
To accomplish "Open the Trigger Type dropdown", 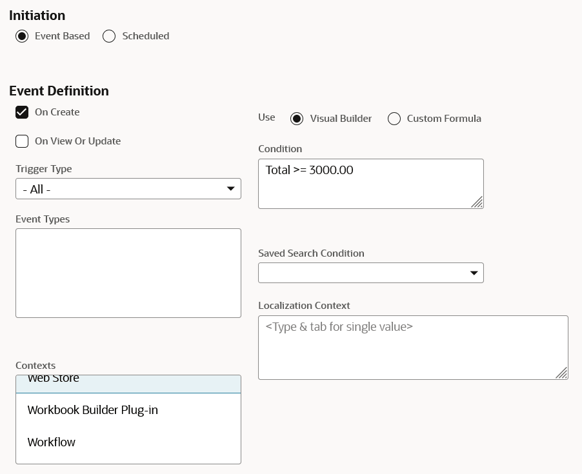I will click(x=128, y=189).
